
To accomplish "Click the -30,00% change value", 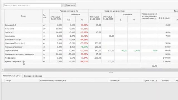I will (84, 25).
